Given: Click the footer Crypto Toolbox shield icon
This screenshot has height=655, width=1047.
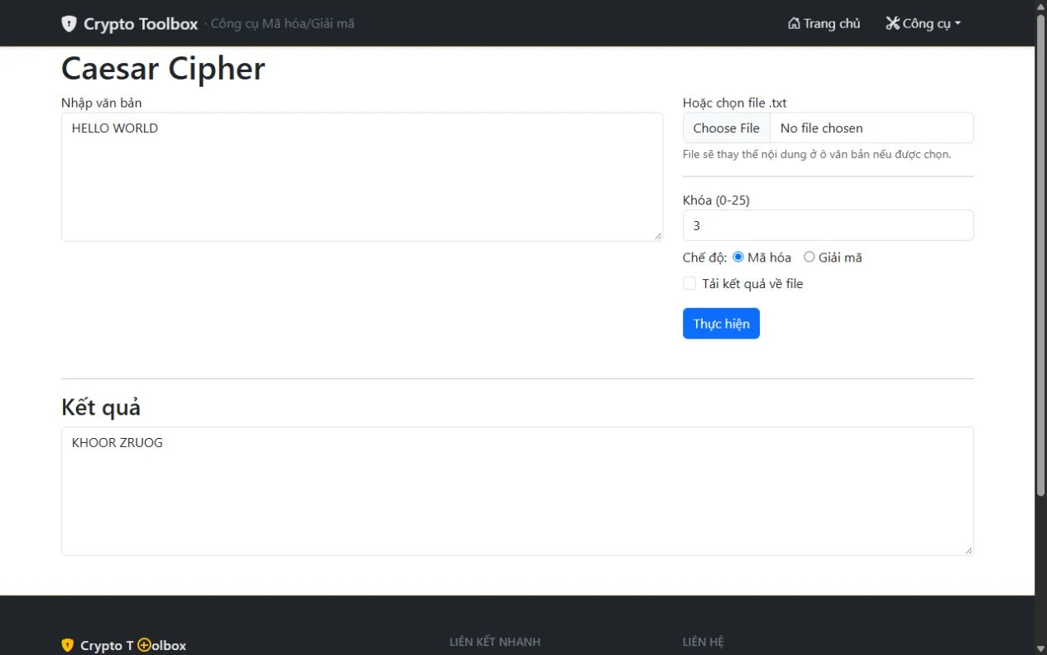Looking at the screenshot, I should point(68,645).
